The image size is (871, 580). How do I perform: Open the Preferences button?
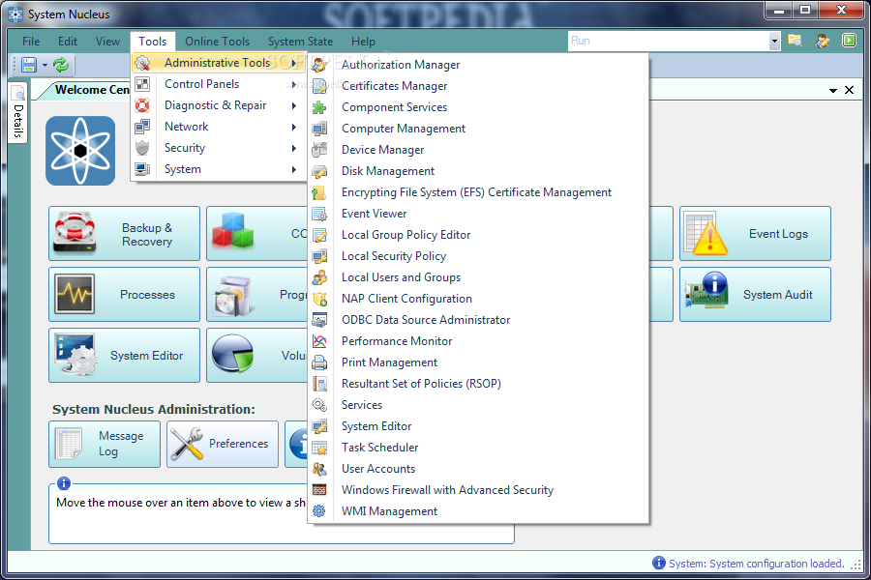223,444
